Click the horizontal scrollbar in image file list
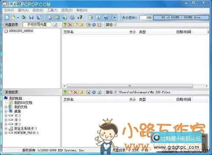The image size is (212, 155). pos(130,86)
